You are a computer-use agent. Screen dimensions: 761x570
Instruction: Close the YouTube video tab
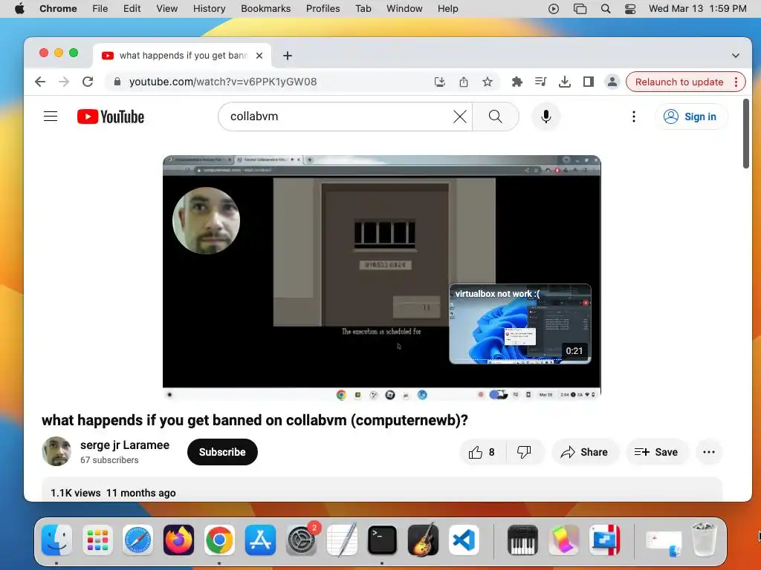click(259, 56)
